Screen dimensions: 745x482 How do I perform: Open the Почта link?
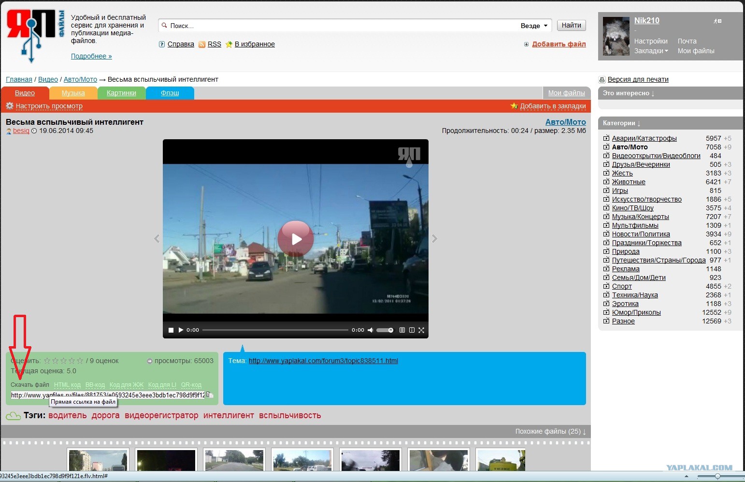point(687,41)
